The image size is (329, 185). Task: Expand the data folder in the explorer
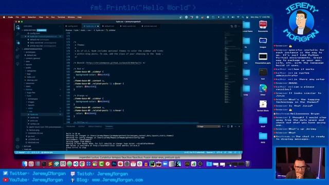click(28, 62)
